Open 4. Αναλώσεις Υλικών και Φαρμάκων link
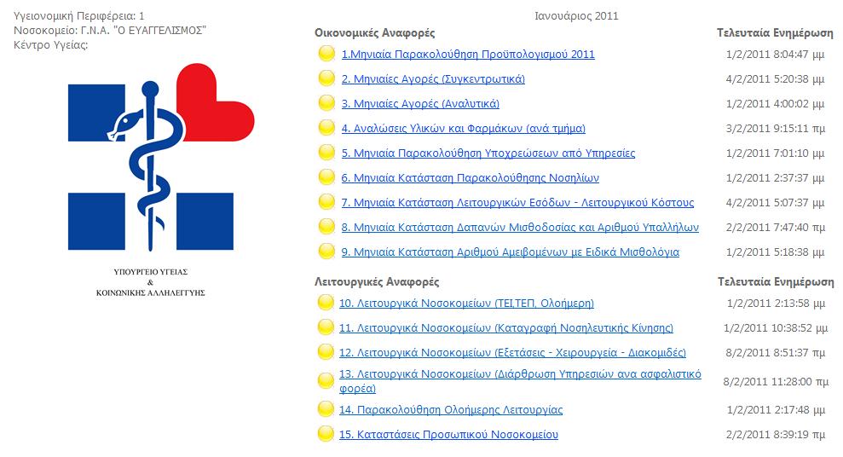This screenshot has height=457, width=843. 463,129
